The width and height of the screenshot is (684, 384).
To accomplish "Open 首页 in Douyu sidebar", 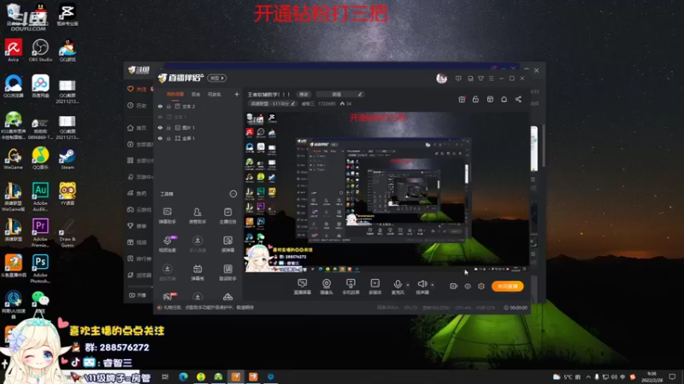I will point(137,128).
